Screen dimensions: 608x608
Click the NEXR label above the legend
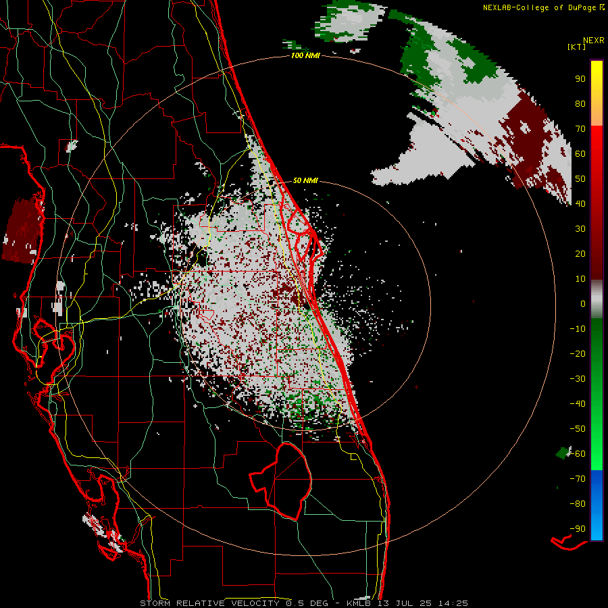pos(594,41)
